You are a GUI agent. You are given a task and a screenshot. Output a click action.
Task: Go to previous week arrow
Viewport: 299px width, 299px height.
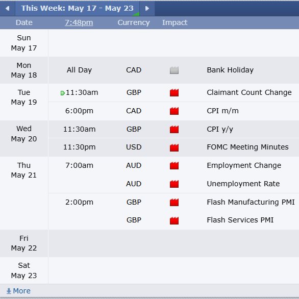(8, 8)
